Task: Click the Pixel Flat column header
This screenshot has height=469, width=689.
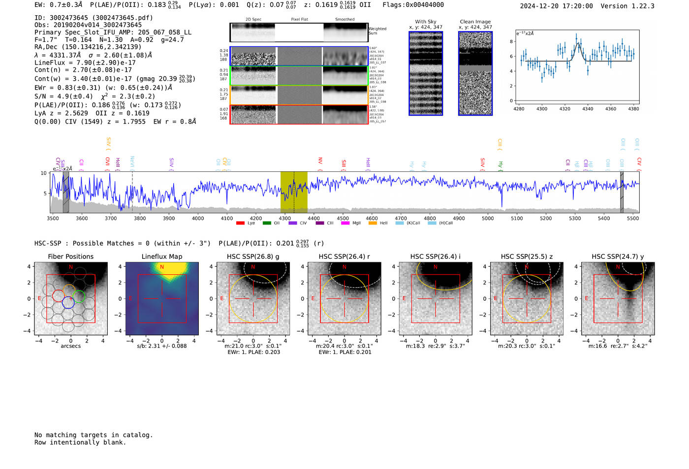Action: pos(299,19)
